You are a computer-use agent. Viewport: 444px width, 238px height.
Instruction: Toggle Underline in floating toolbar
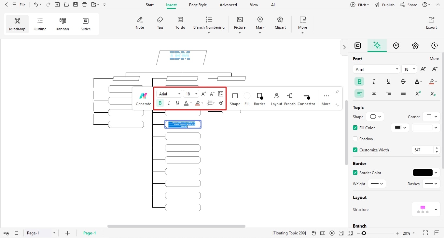point(177,103)
